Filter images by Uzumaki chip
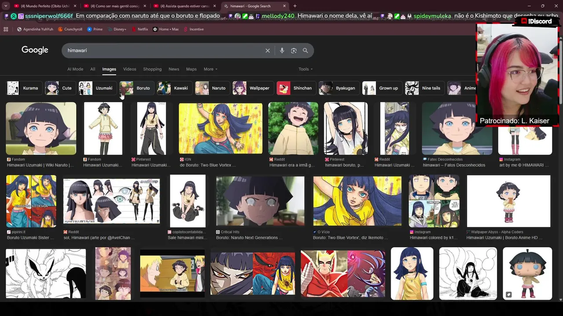563x316 pixels. 97,88
